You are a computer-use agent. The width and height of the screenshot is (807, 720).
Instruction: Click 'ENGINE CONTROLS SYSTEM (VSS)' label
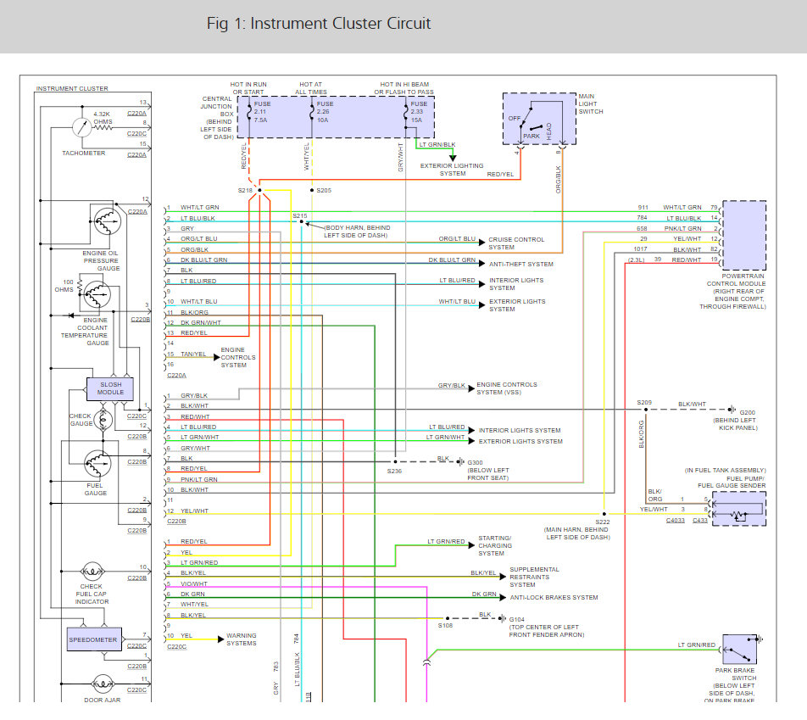click(x=506, y=388)
